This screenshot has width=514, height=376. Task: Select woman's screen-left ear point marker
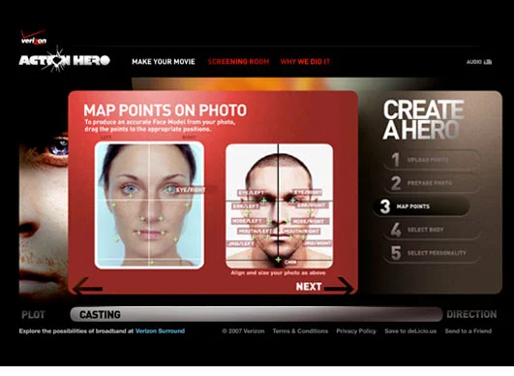(114, 205)
